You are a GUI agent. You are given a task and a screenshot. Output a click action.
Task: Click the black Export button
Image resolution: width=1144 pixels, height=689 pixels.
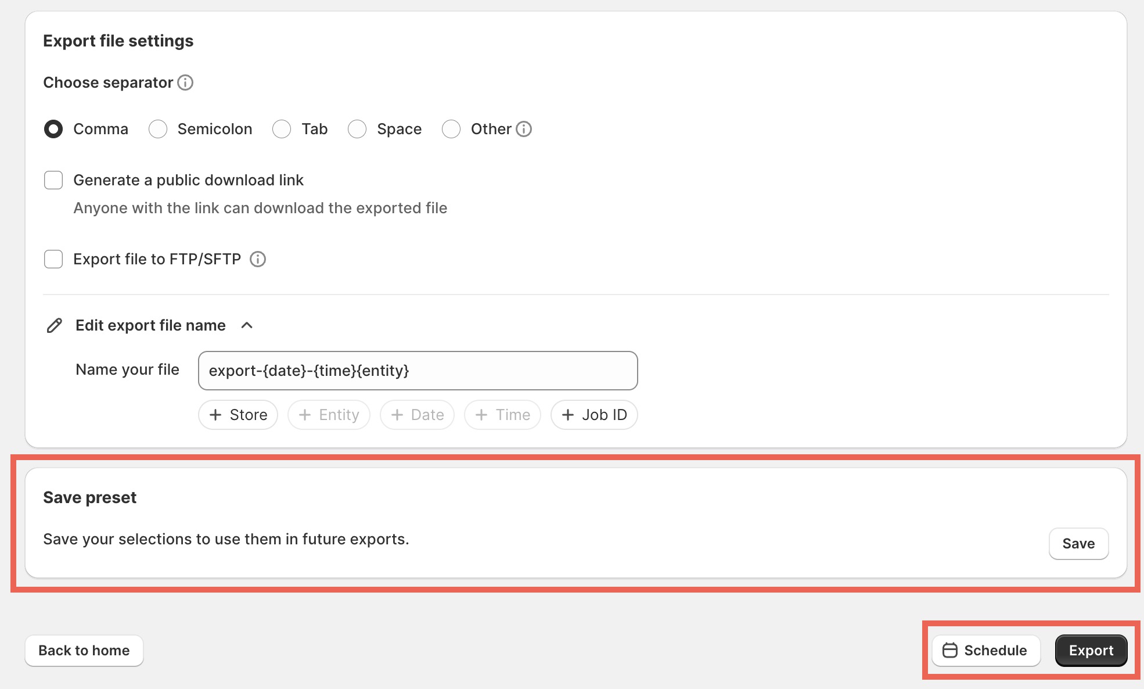1091,651
